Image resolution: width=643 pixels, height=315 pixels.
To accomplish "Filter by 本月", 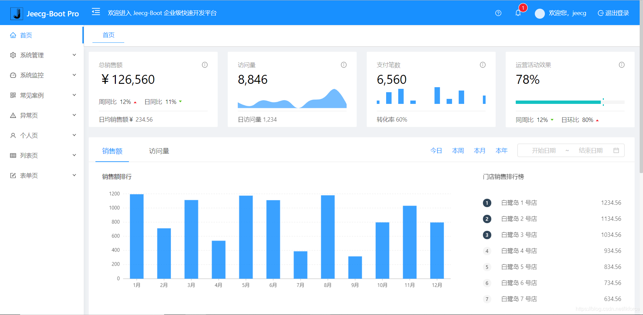I will (x=480, y=151).
